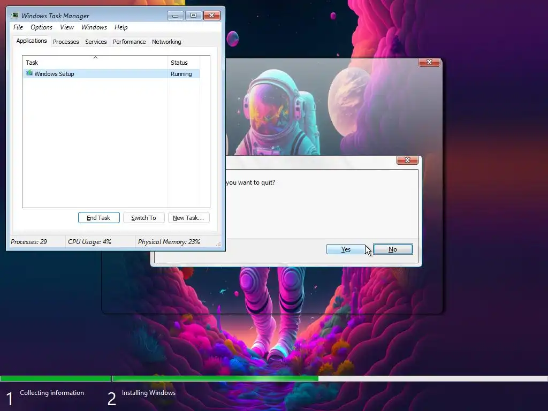The height and width of the screenshot is (411, 548).
Task: Select the Windows Setup task row
Action: tap(111, 74)
